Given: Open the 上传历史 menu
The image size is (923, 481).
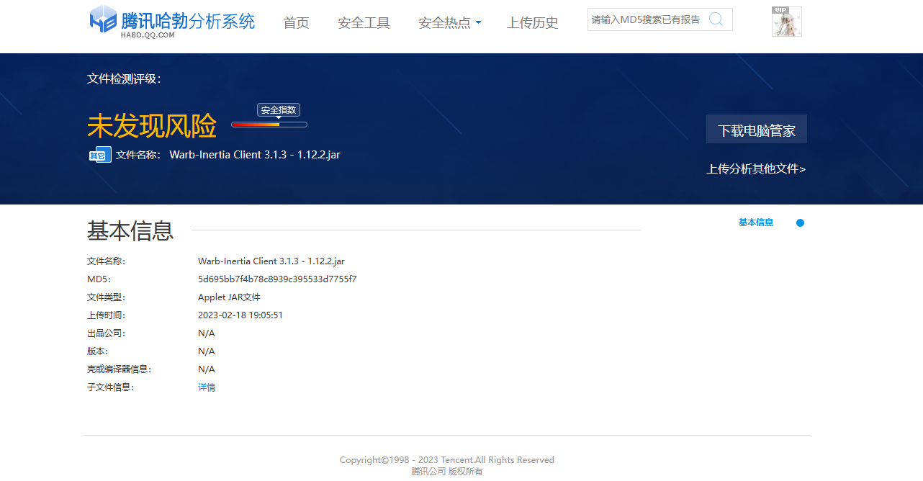Looking at the screenshot, I should (532, 22).
